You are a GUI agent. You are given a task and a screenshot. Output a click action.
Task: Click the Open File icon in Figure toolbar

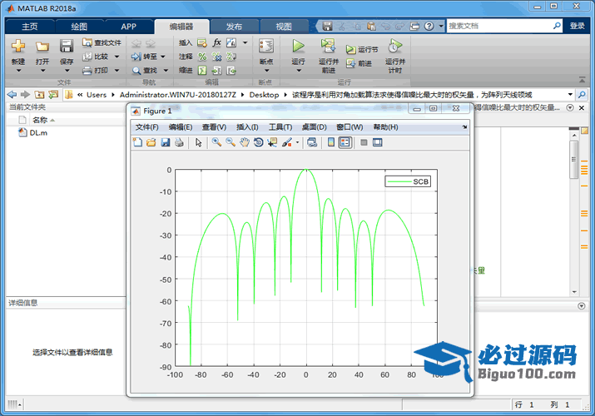(151, 142)
